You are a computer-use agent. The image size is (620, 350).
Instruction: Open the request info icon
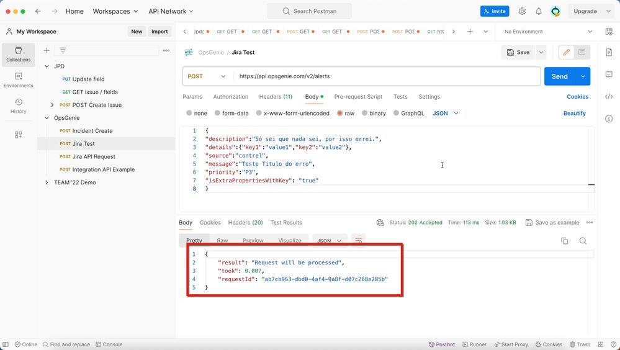coord(609,119)
